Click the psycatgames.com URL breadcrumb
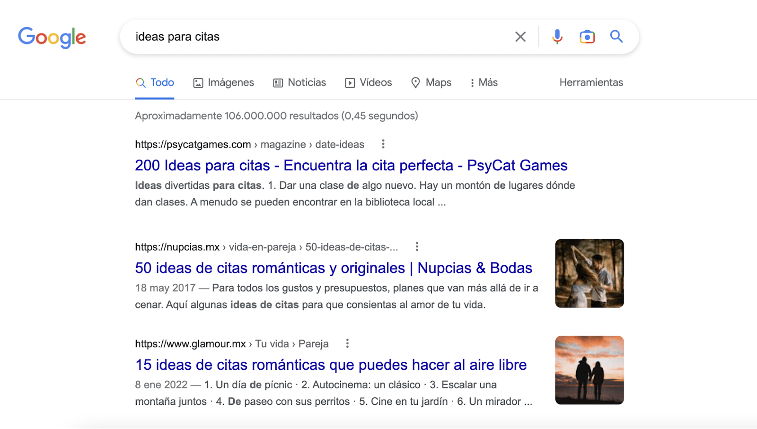 (x=249, y=145)
